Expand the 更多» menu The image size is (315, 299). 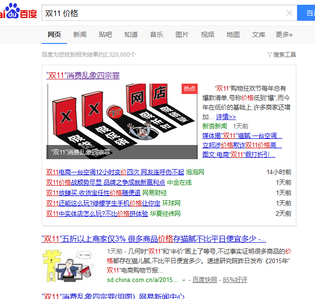(284, 34)
